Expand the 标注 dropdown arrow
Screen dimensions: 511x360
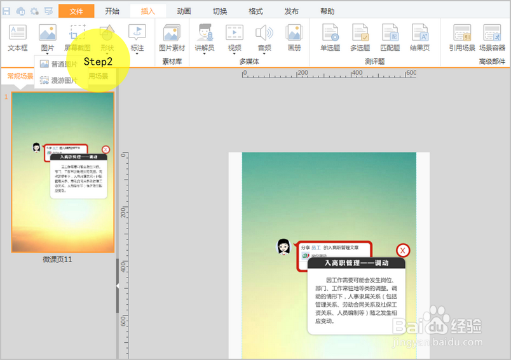point(137,54)
